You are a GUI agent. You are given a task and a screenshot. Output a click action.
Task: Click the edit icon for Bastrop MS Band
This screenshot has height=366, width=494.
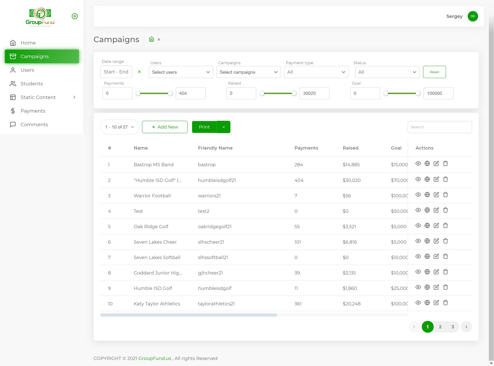(436, 163)
